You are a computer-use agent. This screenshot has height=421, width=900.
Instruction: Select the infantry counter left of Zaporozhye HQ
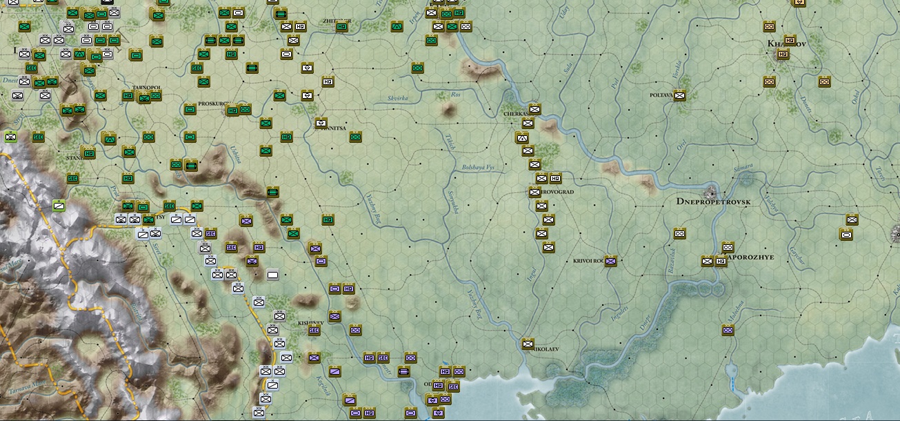click(x=707, y=262)
